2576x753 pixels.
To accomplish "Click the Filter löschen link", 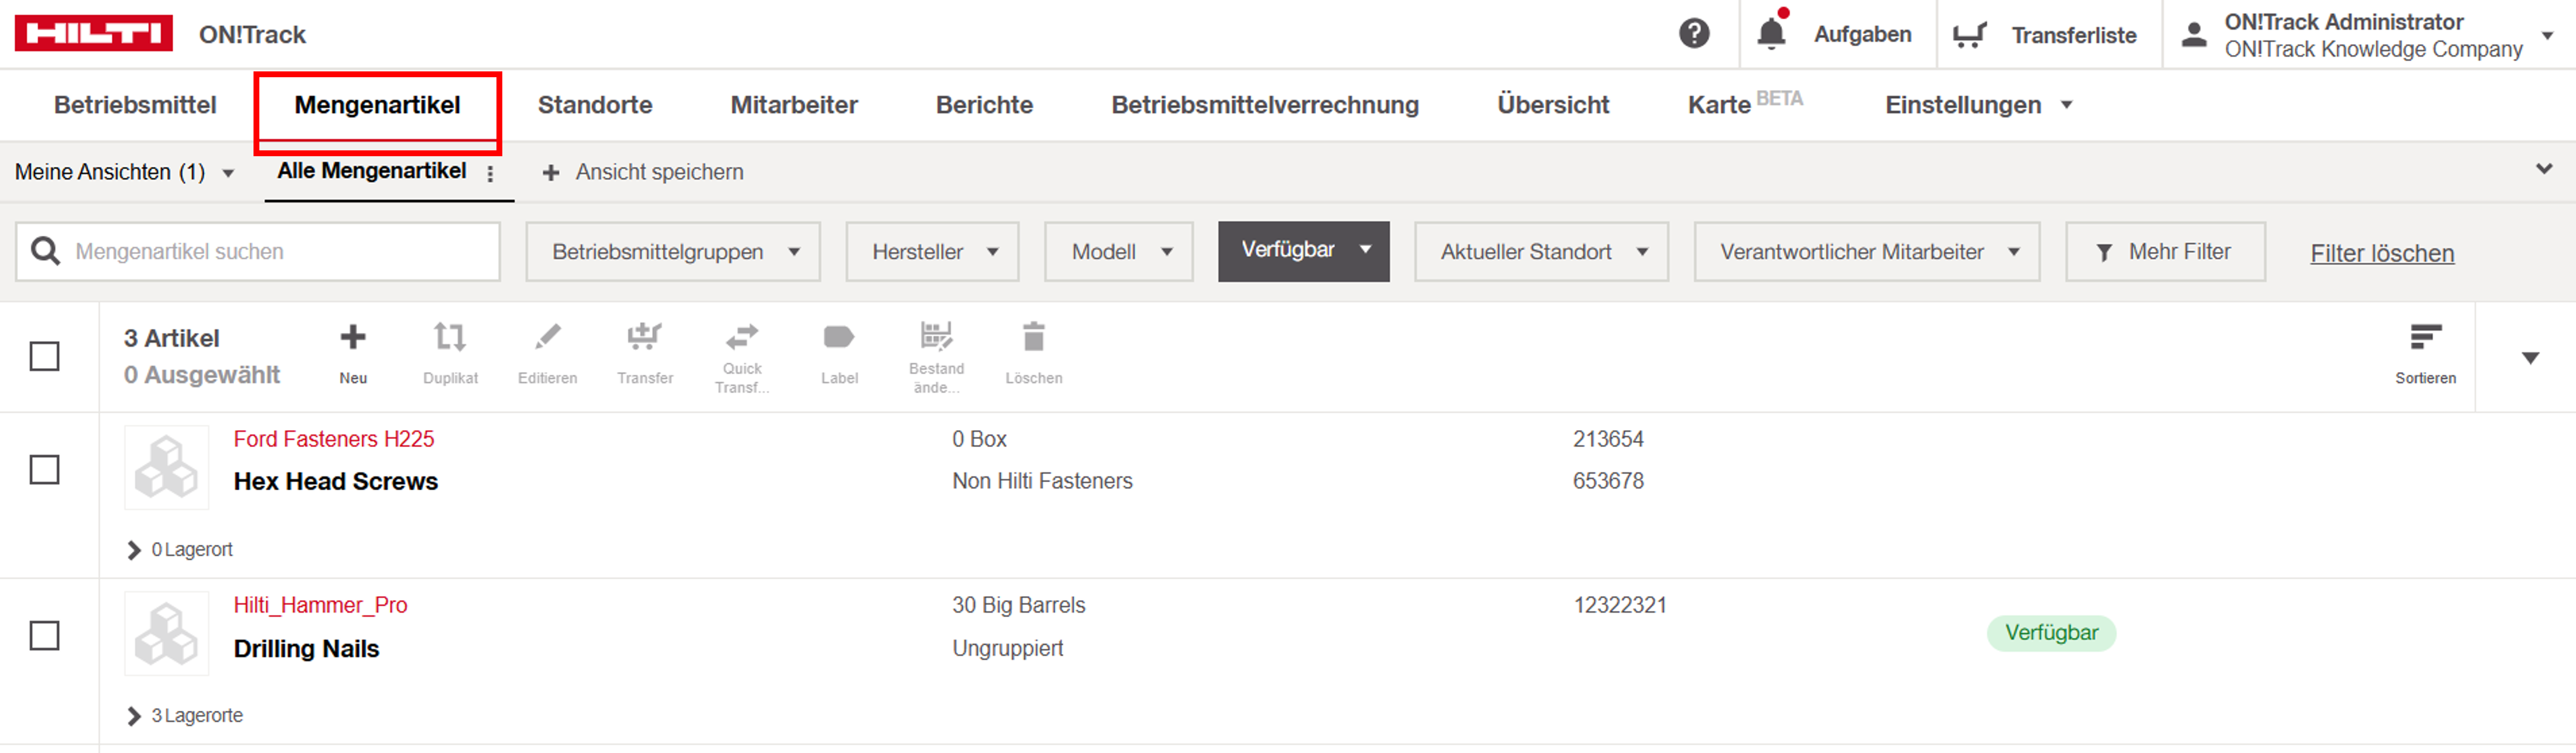I will click(x=2381, y=253).
